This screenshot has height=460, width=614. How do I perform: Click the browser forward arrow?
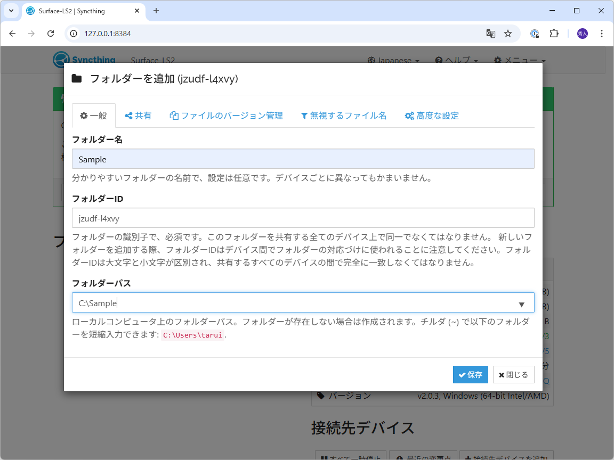click(x=31, y=34)
